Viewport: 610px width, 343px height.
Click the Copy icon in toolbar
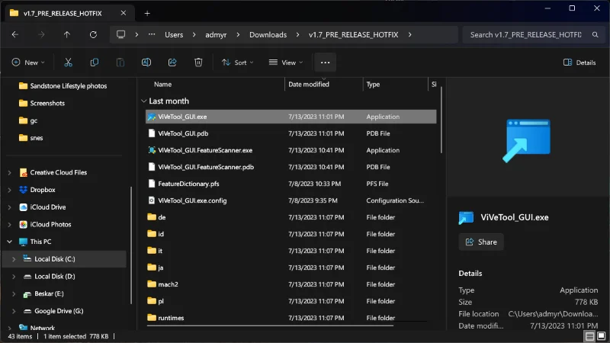[94, 63]
